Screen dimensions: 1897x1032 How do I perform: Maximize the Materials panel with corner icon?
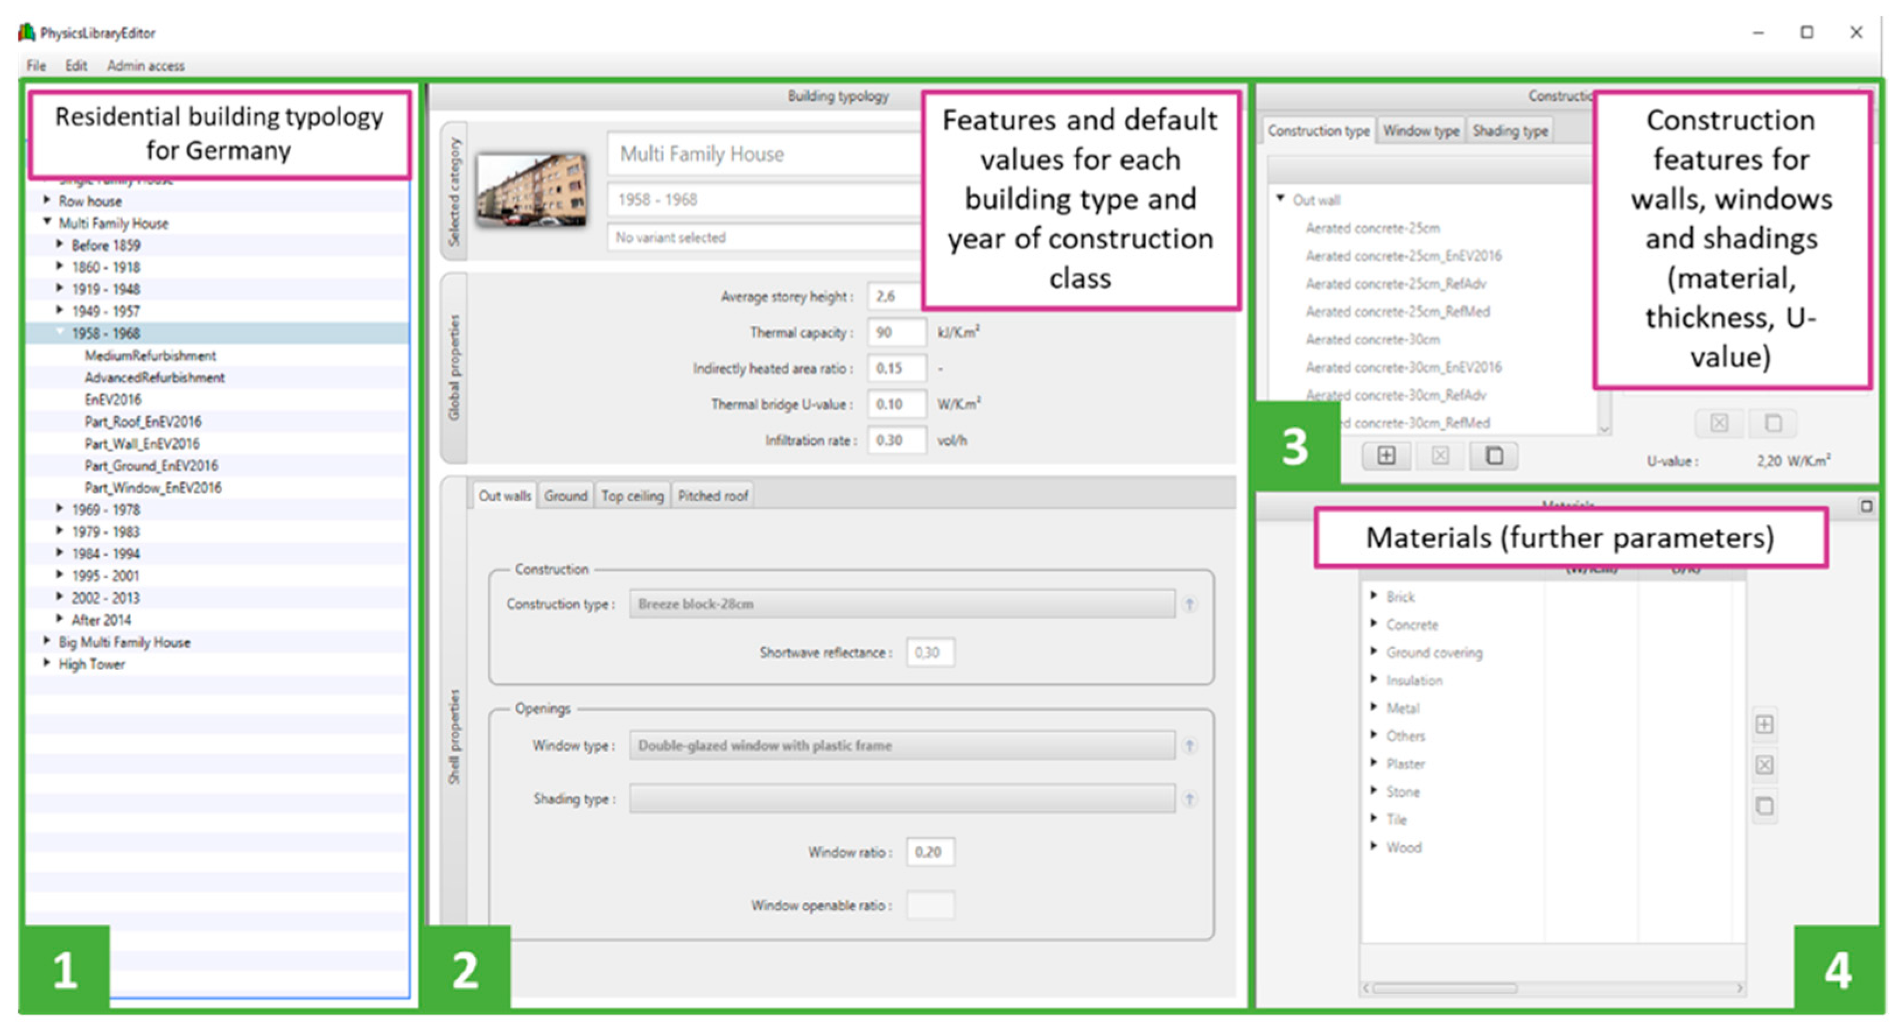click(1866, 506)
